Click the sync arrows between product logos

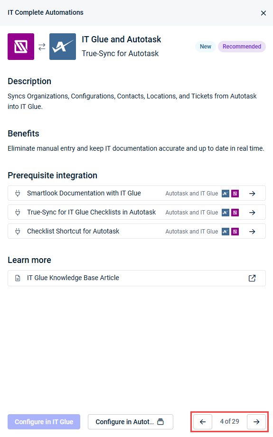pos(42,47)
